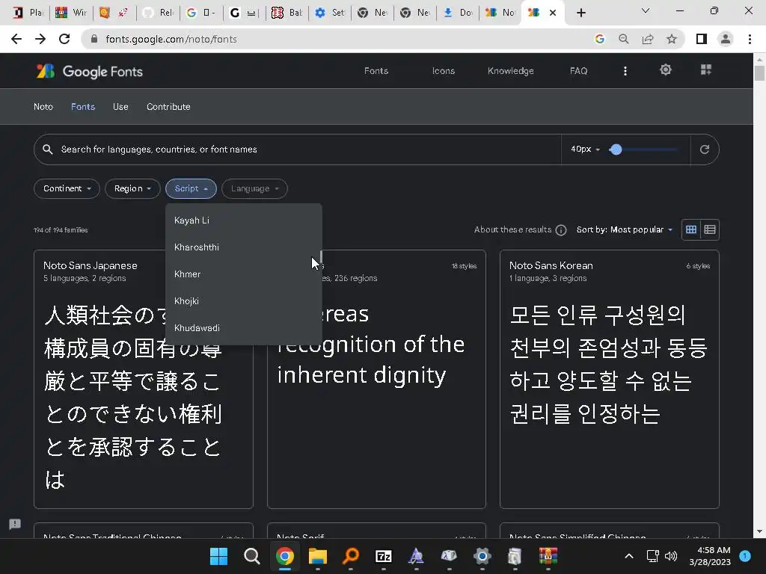Image resolution: width=766 pixels, height=574 pixels.
Task: Reset preview settings with the refresh icon
Action: 704,149
